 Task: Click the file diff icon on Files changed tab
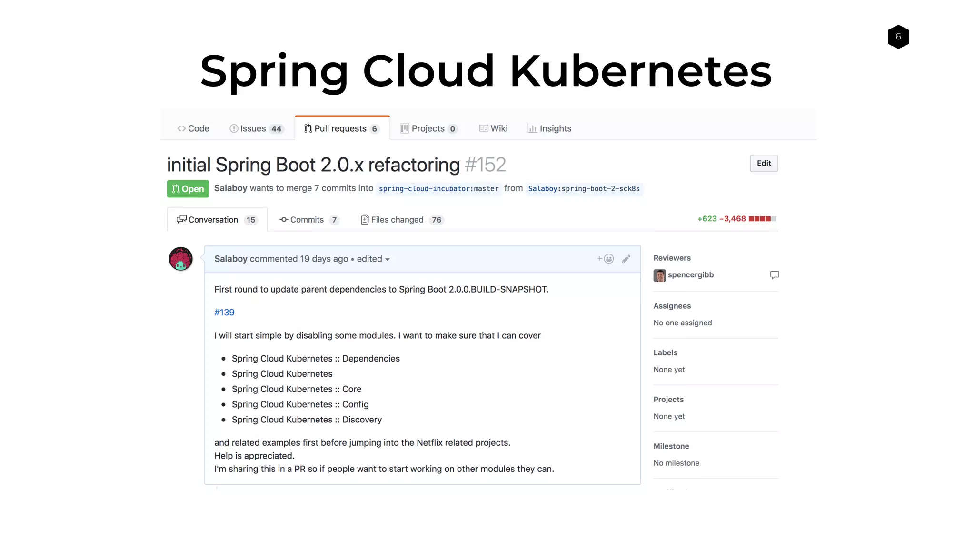pyautogui.click(x=365, y=219)
